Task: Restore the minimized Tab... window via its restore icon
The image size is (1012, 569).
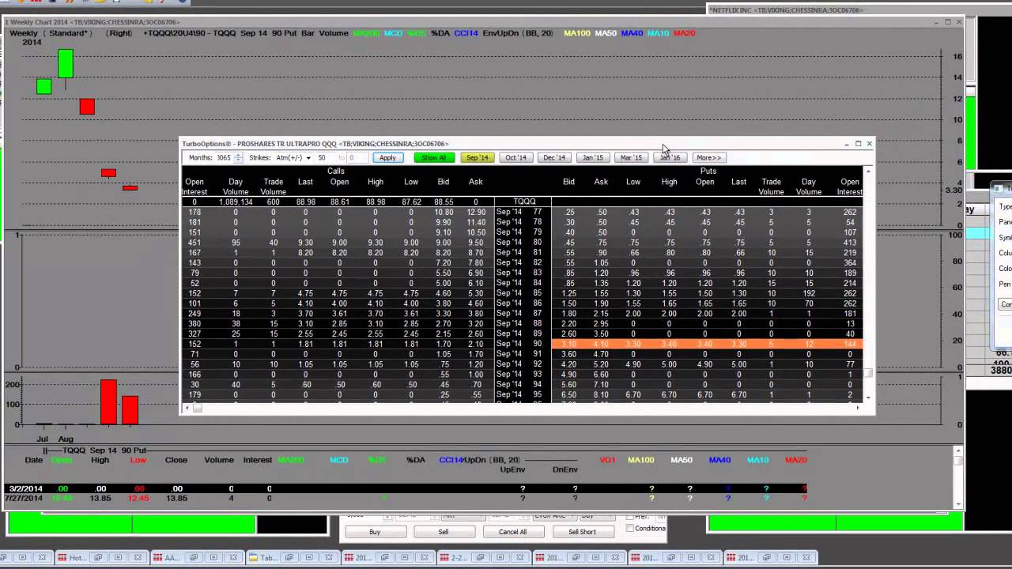Action: point(289,557)
